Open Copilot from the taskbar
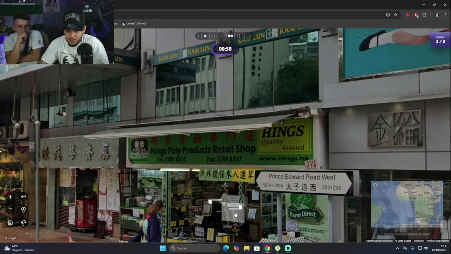Viewport: 451px width, 254px height. pos(236,248)
